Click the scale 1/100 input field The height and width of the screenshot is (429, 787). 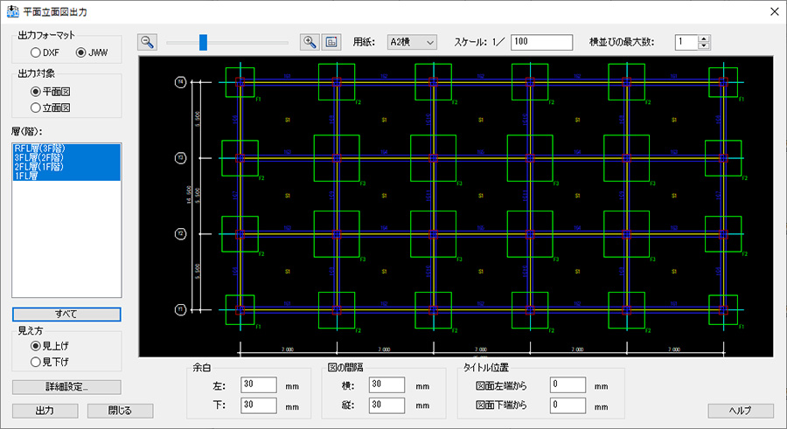(x=541, y=42)
